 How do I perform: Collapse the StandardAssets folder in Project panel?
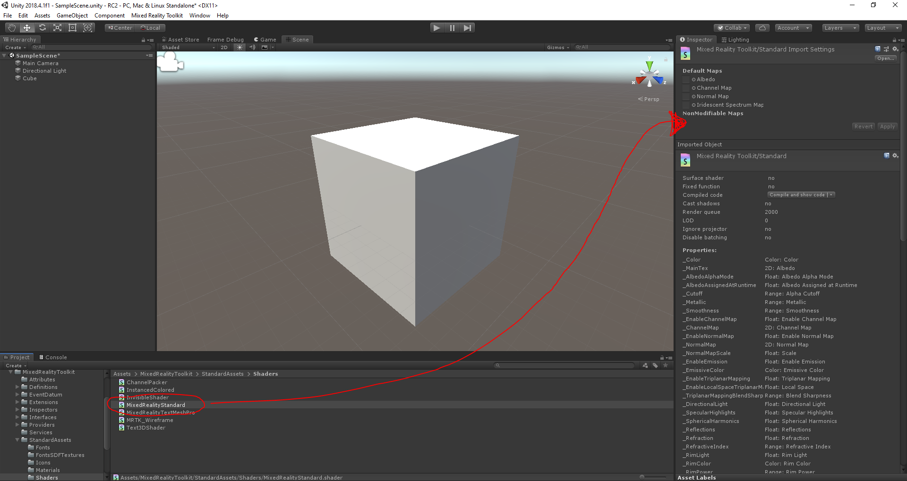pyautogui.click(x=17, y=439)
